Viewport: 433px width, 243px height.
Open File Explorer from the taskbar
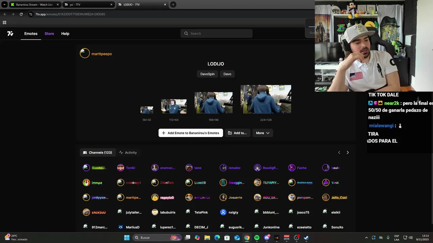207,238
